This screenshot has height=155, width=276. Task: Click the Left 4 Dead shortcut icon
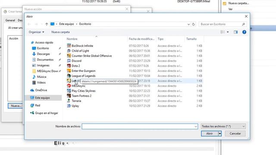coord(69,81)
